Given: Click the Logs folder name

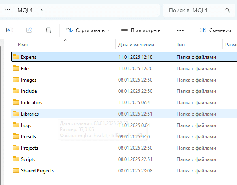Looking at the screenshot, I should pyautogui.click(x=26, y=125).
